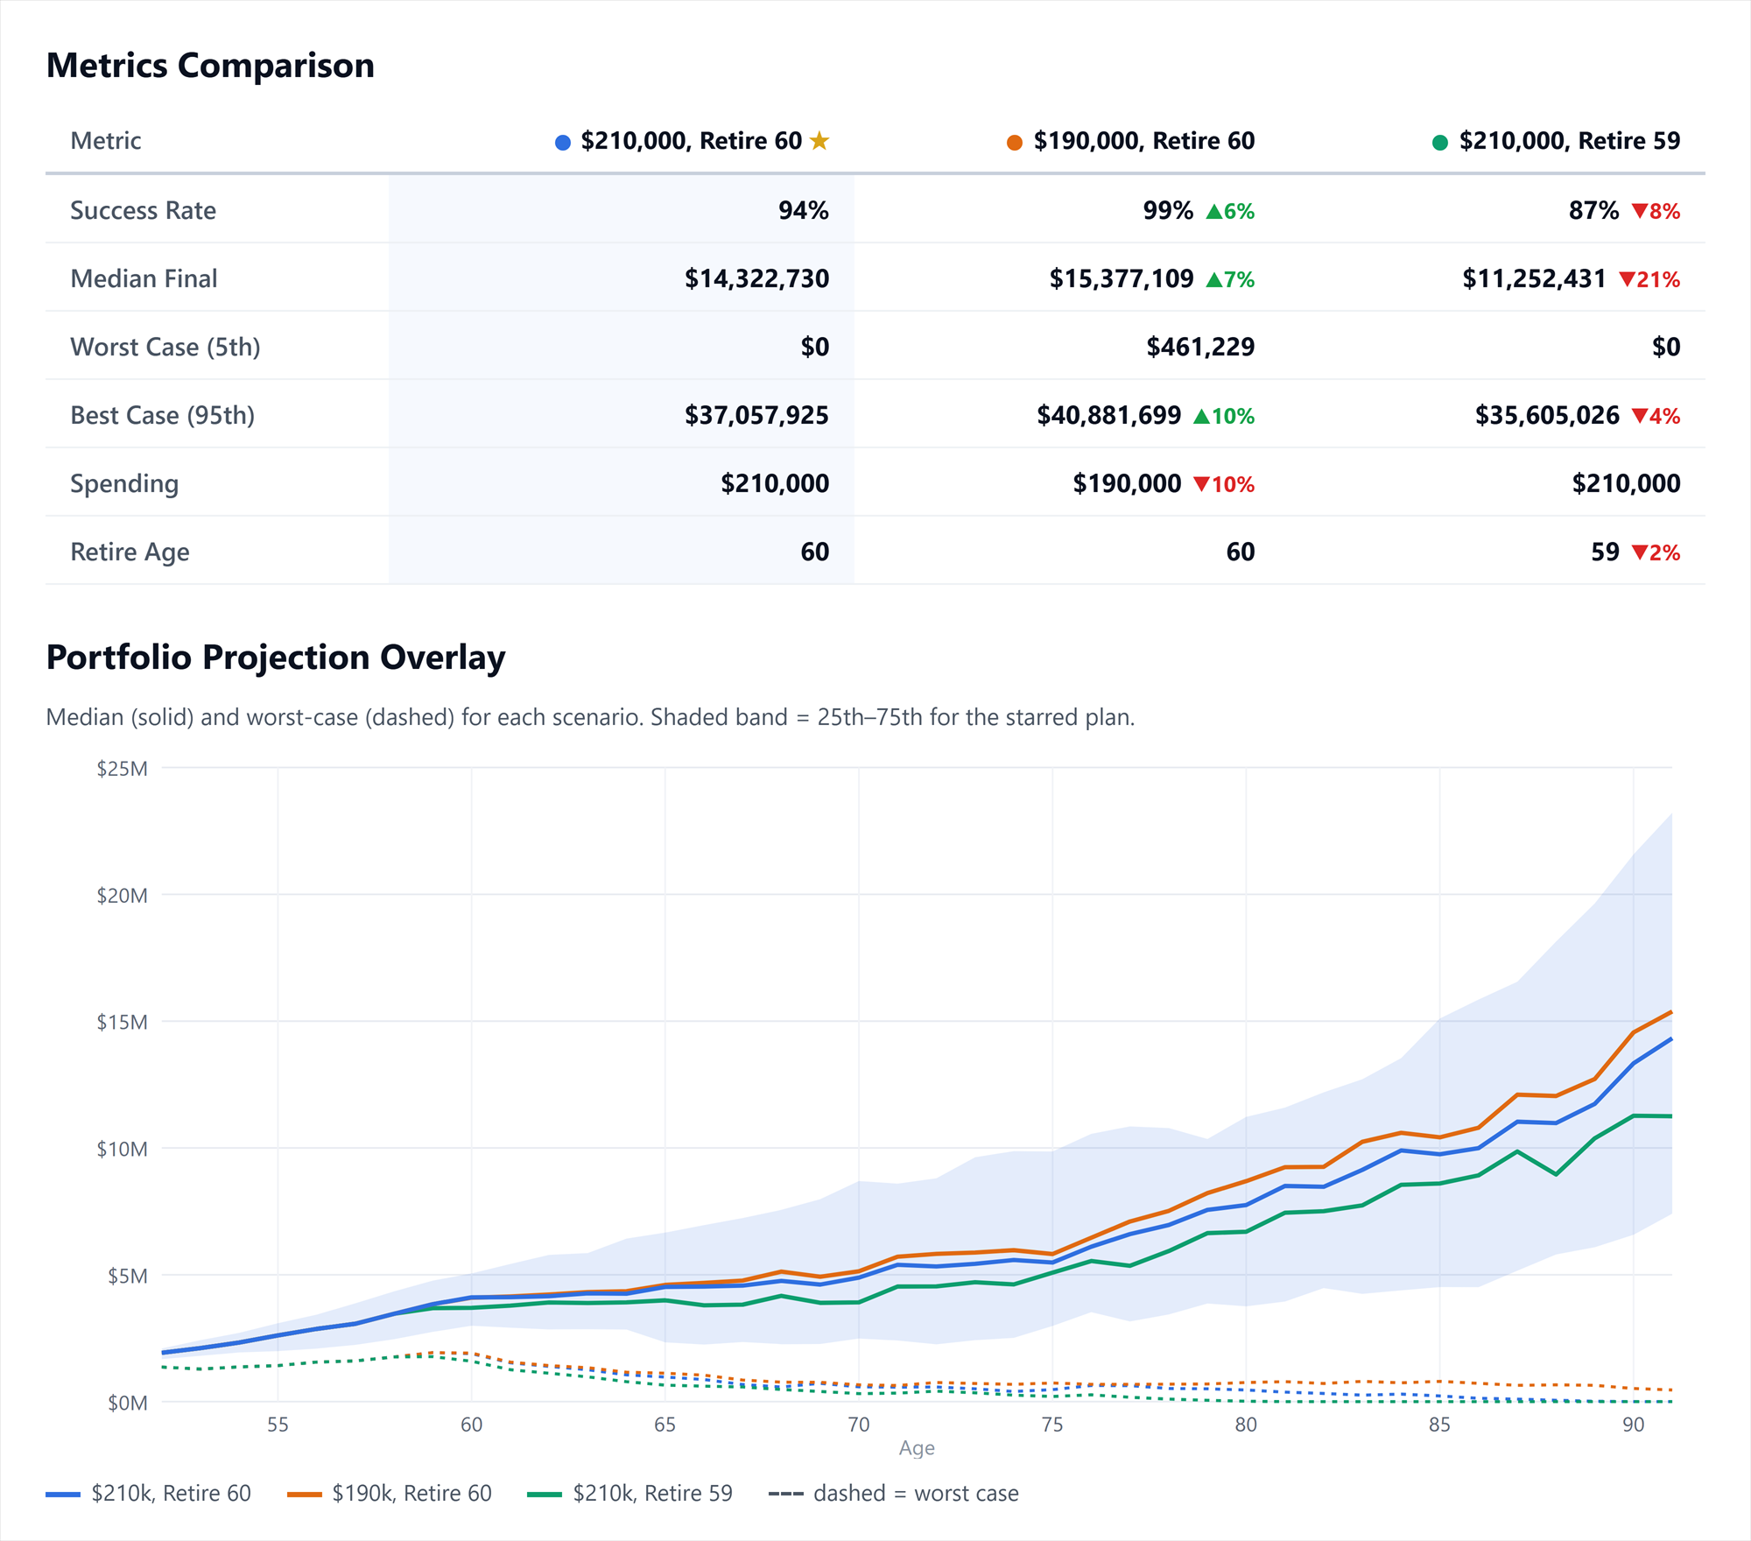Click the $20M y-axis label
Viewport: 1751px width, 1541px height.
(x=123, y=896)
